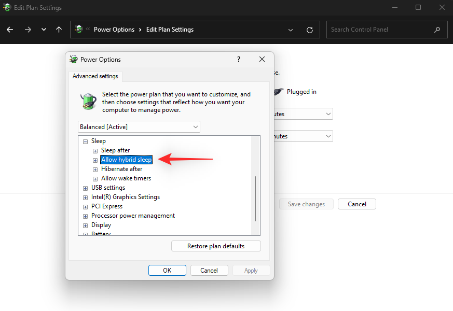Click Cancel in Power Options dialog
The height and width of the screenshot is (311, 453).
coord(209,271)
